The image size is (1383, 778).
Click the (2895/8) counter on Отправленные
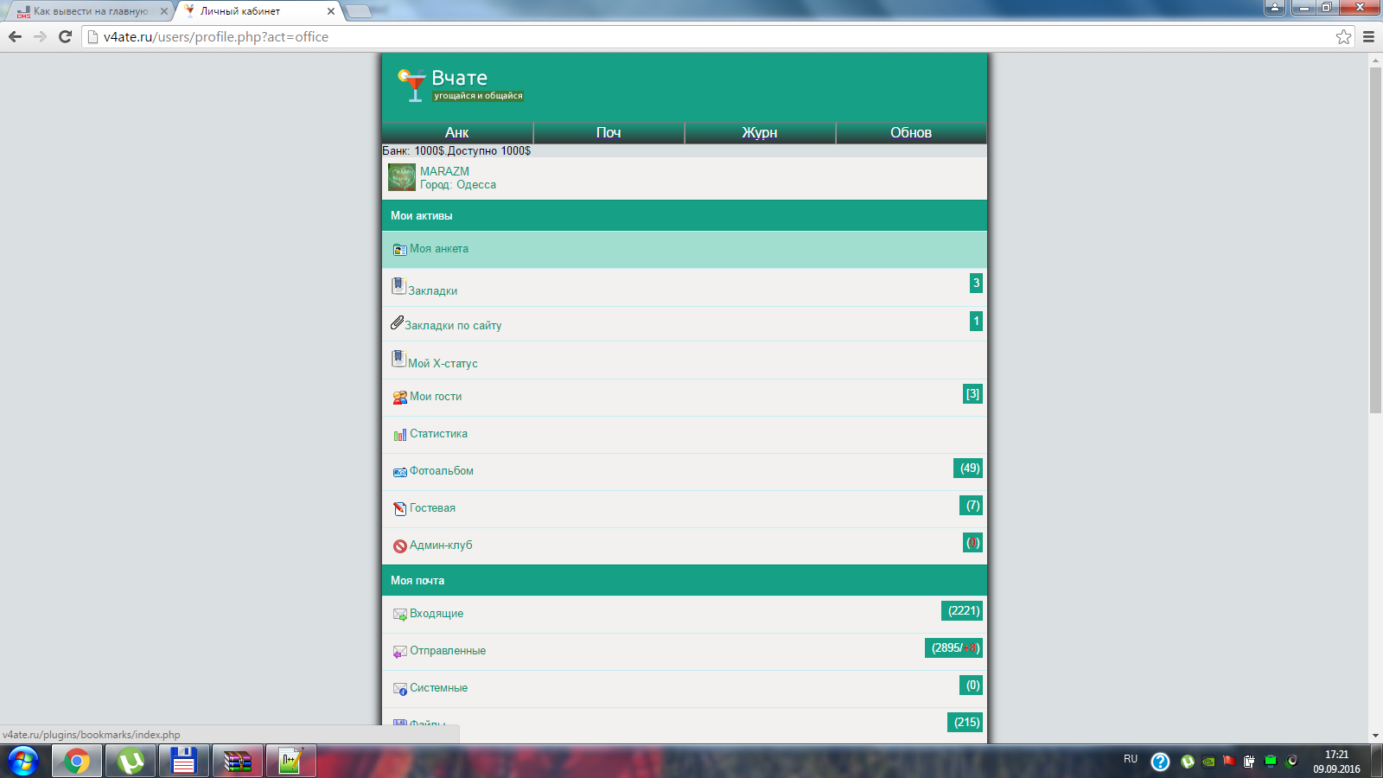pyautogui.click(x=954, y=647)
